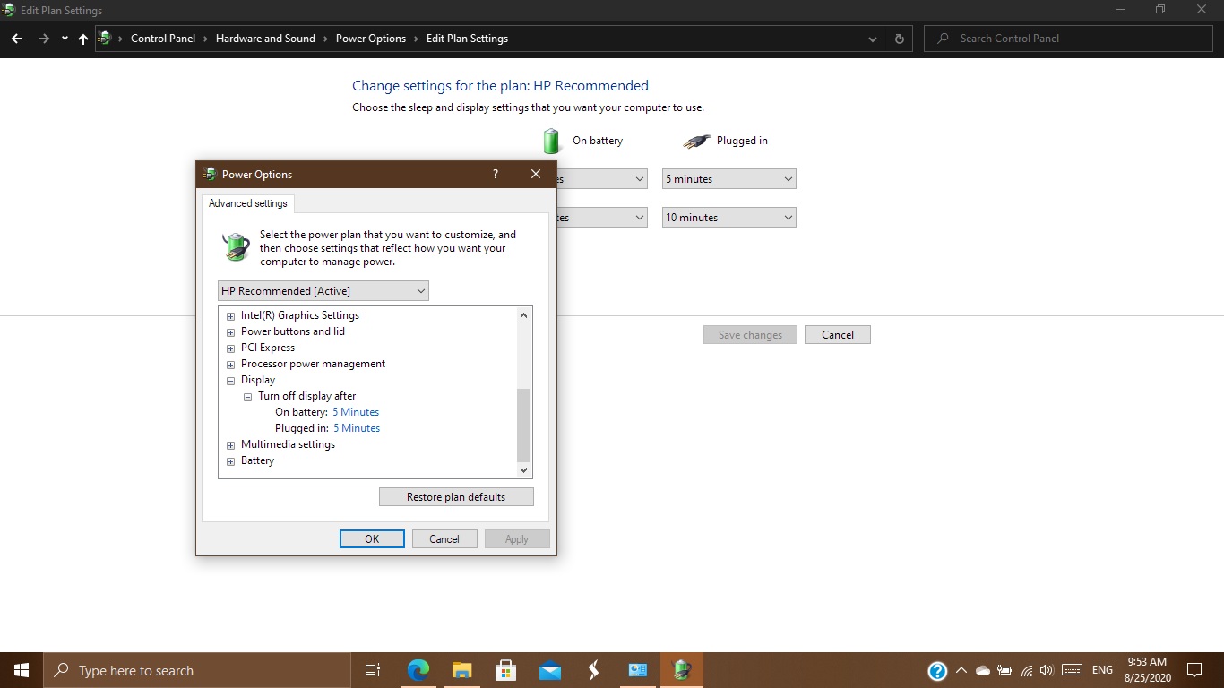Open the plugged in 5 minutes dropdown
The width and height of the screenshot is (1224, 688).
[x=729, y=179]
